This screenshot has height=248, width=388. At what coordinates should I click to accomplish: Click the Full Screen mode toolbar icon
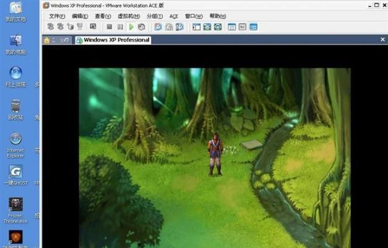point(218,27)
